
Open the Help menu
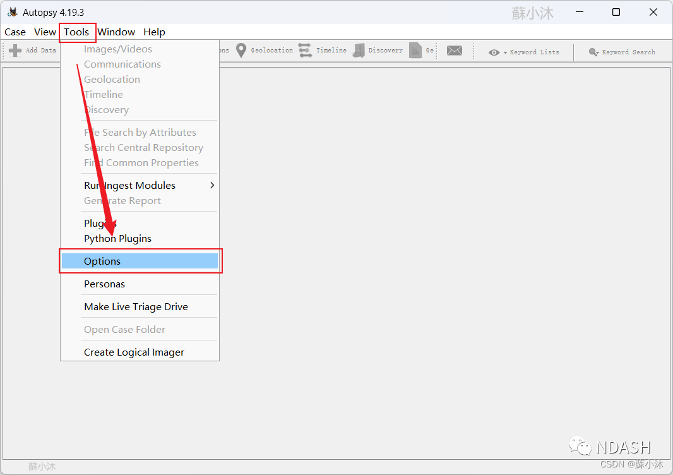pos(154,32)
